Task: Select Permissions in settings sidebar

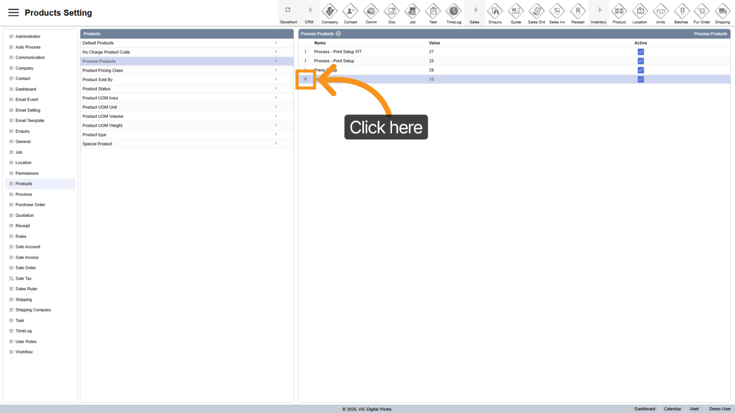Action: click(x=27, y=174)
